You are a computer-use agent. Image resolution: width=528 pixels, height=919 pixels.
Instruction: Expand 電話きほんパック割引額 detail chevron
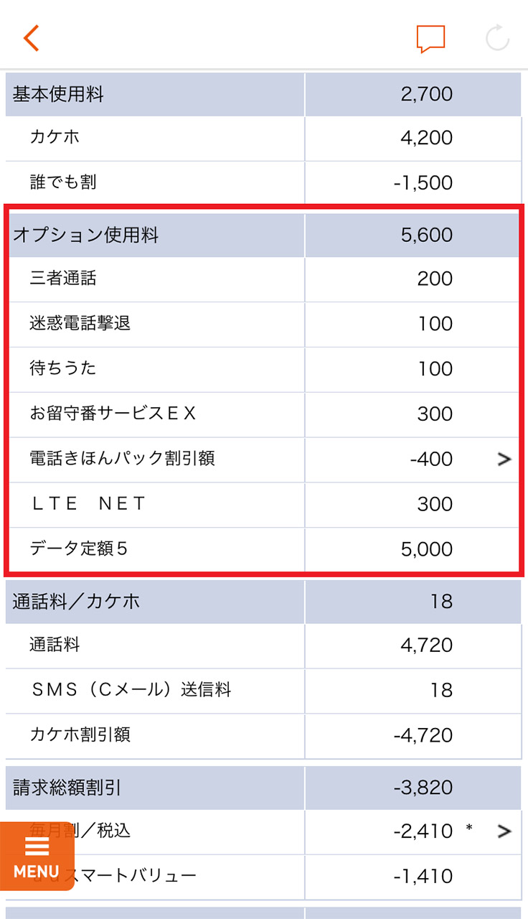click(504, 459)
